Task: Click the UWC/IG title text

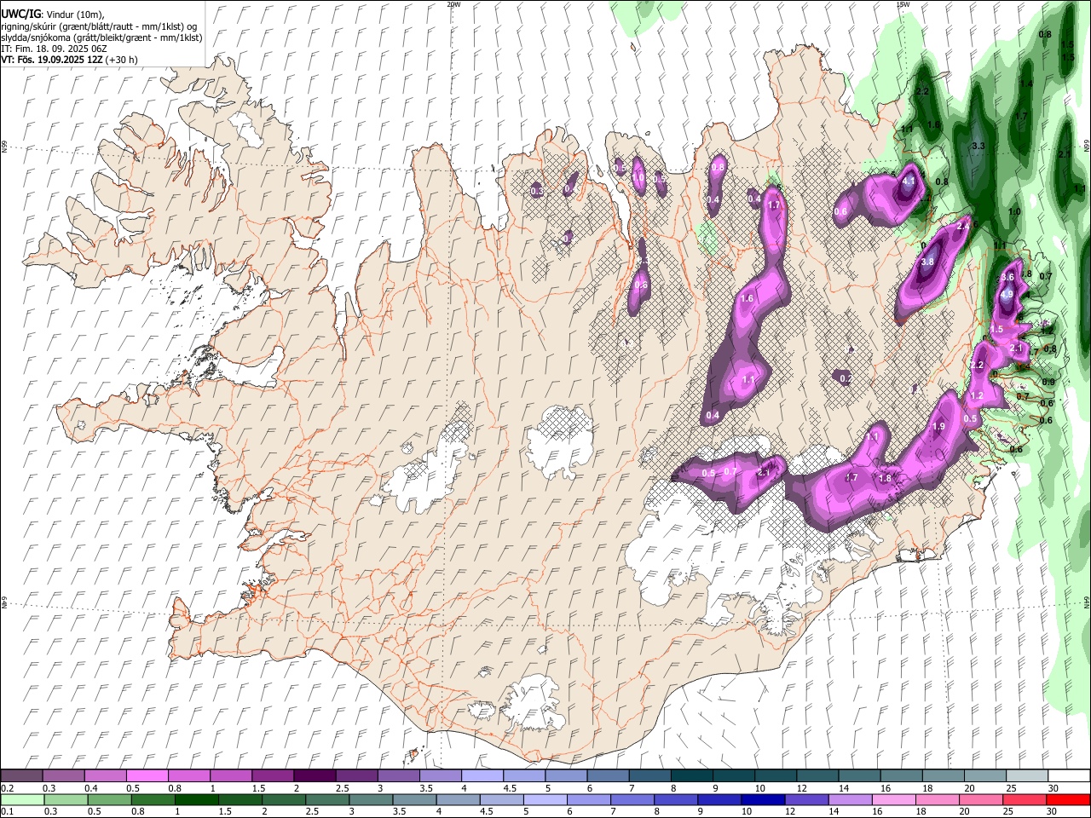Action: 20,14
